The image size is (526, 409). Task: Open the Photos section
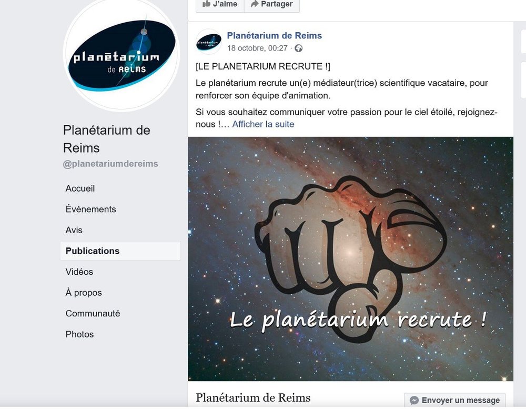point(79,334)
